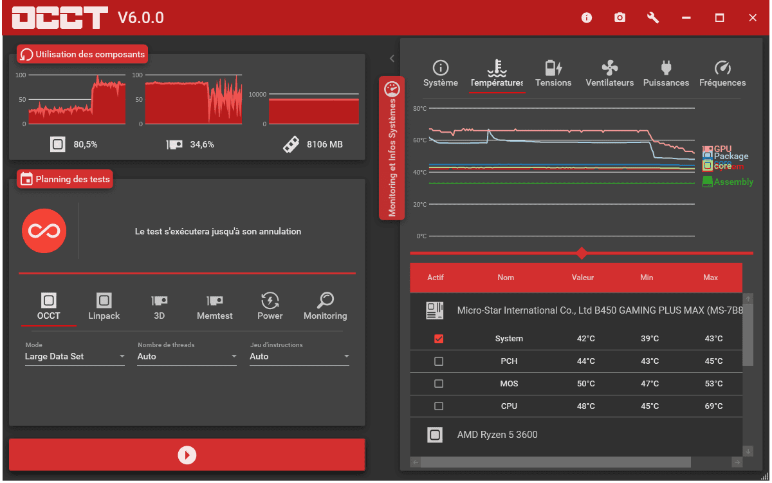The width and height of the screenshot is (772, 483).
Task: Click the scroll left arrow of sensor table
Action: pos(415,462)
